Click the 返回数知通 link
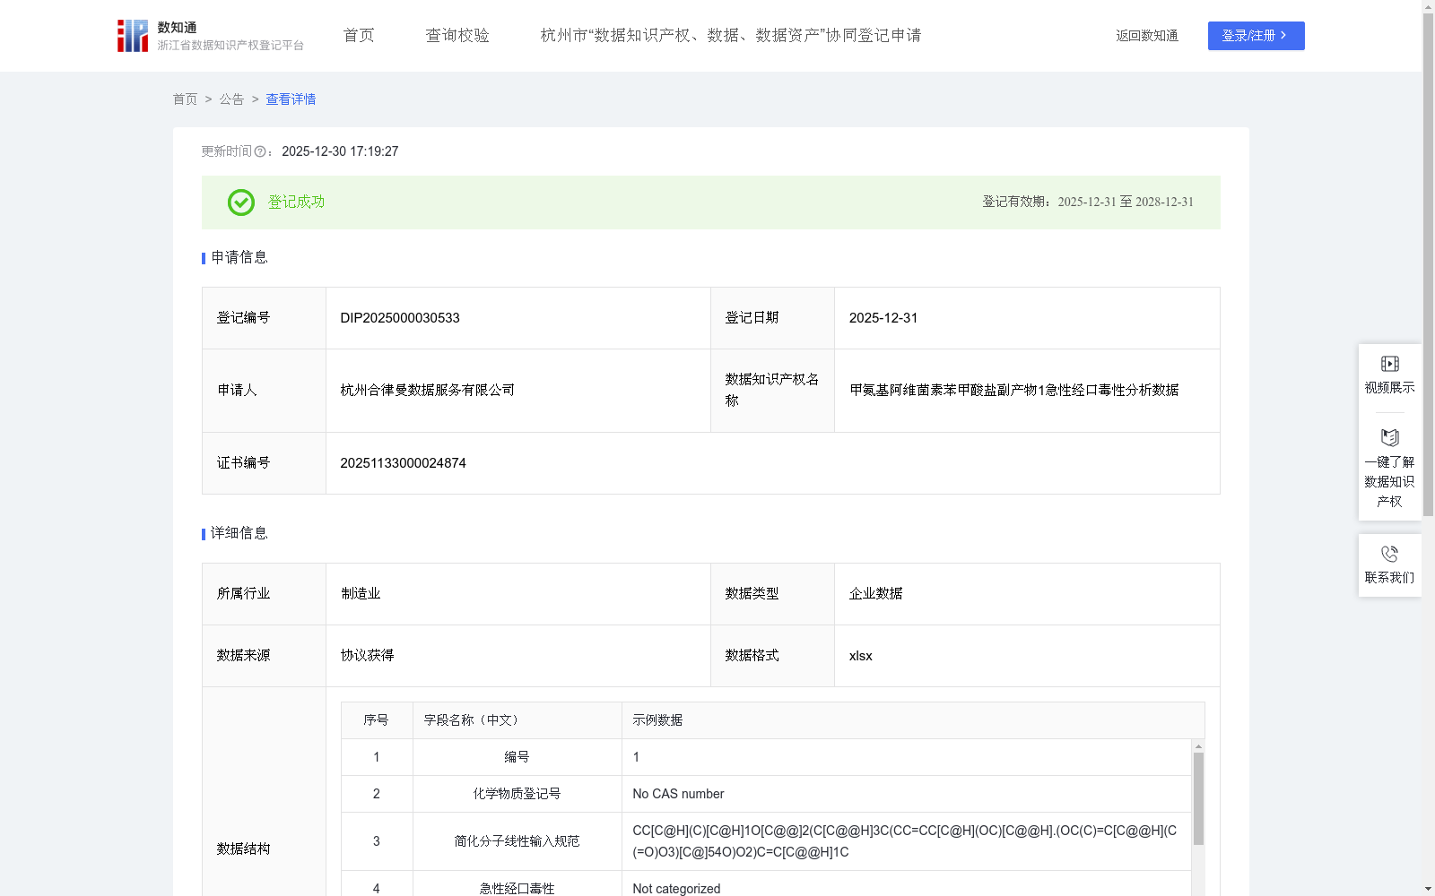Image resolution: width=1435 pixels, height=896 pixels. [1147, 36]
